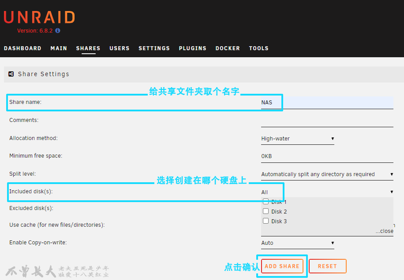Go to the Main tab
Viewport: 404px width, 280px height.
59,48
